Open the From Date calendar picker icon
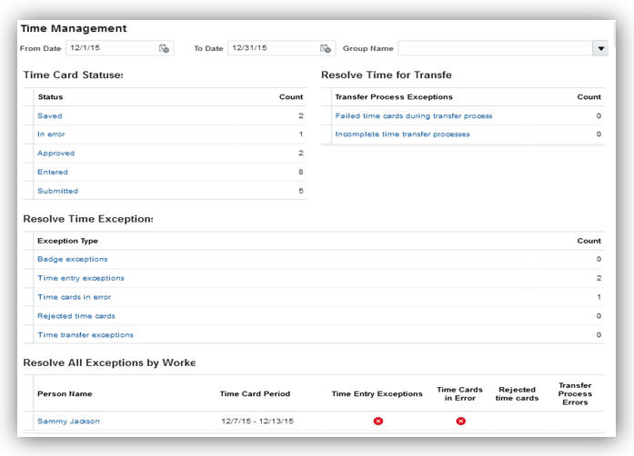This screenshot has width=634, height=456. point(164,48)
